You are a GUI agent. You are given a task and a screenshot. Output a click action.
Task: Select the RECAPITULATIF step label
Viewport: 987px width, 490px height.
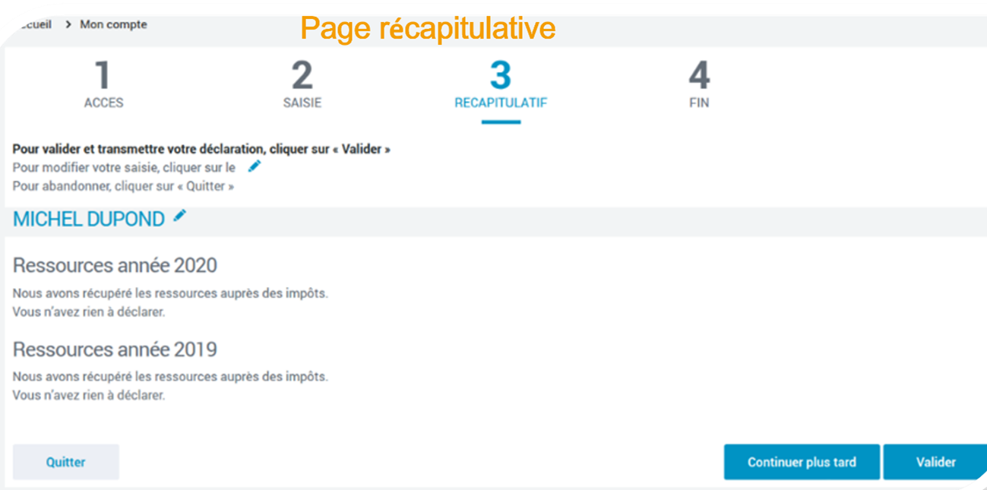[501, 103]
